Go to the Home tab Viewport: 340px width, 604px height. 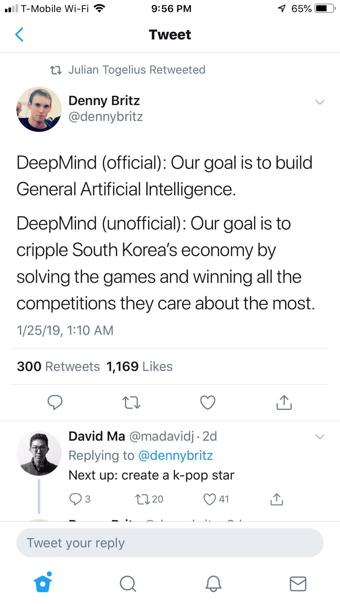(43, 583)
